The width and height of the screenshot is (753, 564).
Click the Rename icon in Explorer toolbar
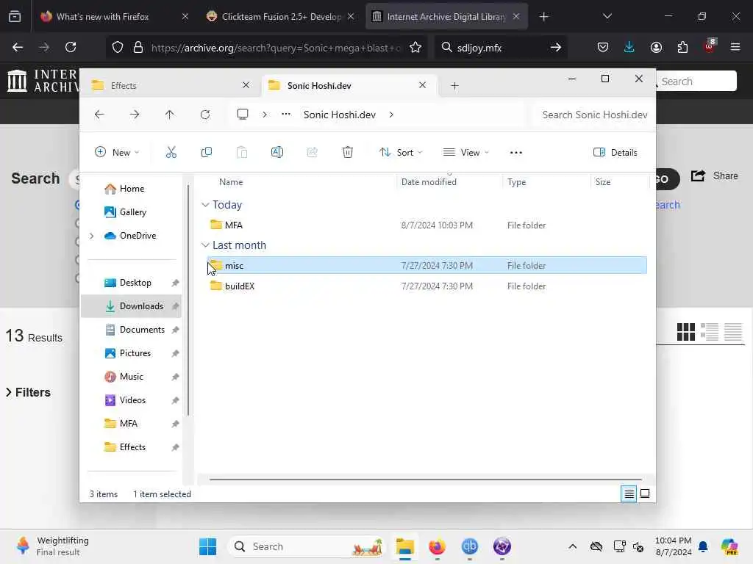tap(277, 153)
